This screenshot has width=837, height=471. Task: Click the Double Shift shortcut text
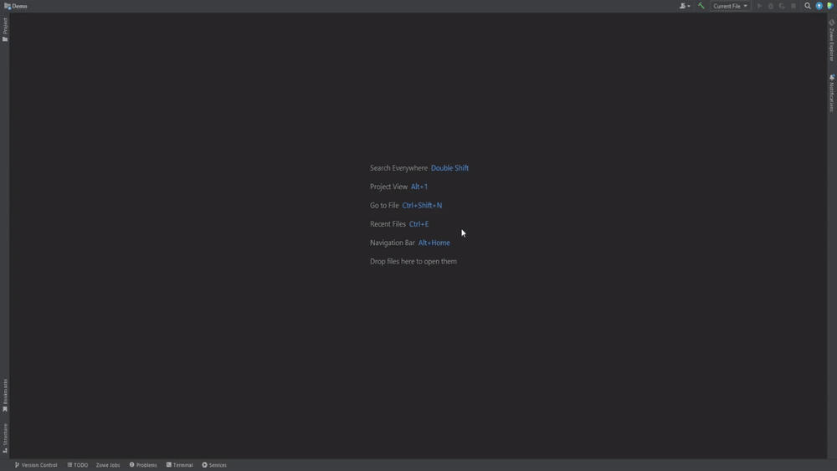tap(450, 168)
